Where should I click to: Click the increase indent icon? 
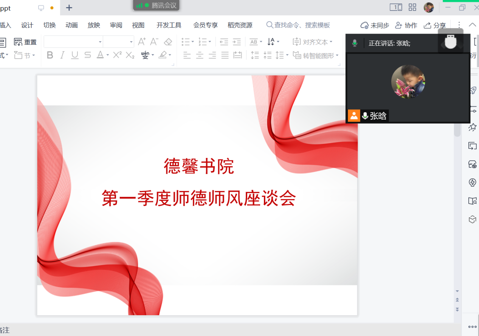coord(237,42)
